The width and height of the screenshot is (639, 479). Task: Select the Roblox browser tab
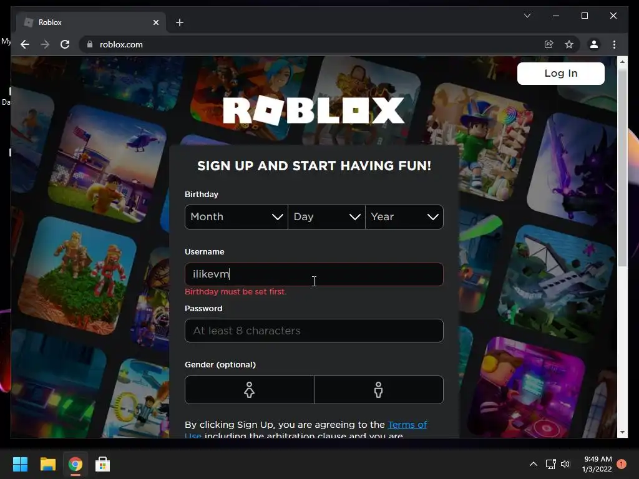pos(91,22)
